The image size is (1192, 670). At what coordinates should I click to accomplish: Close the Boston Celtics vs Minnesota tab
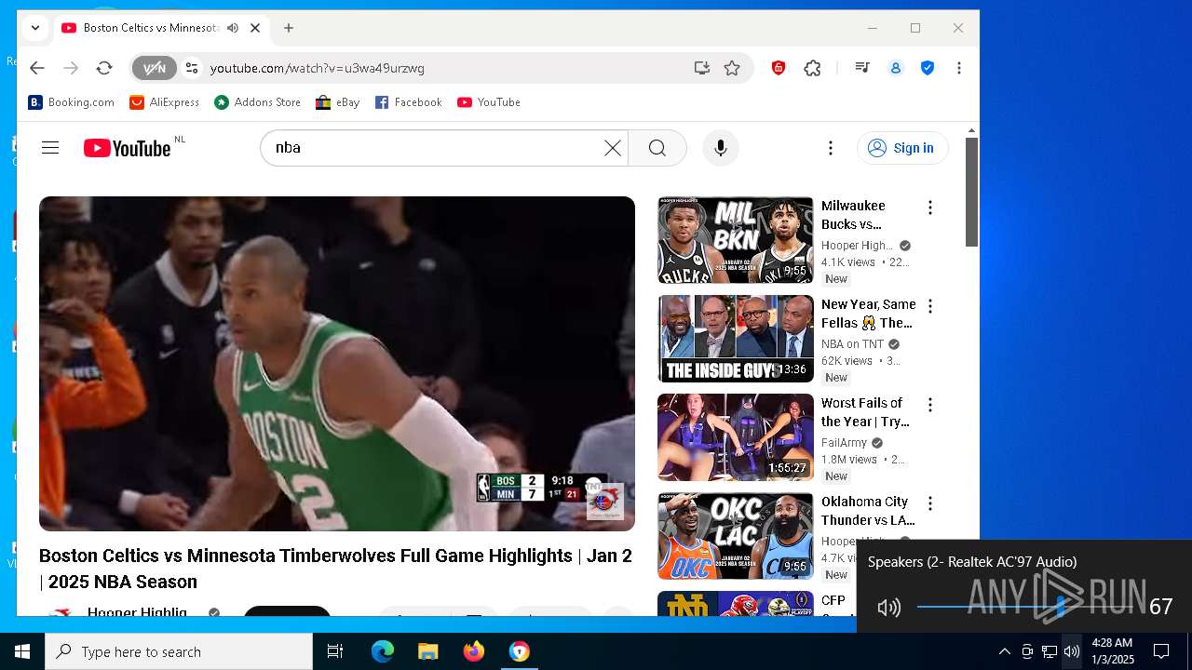pos(255,28)
